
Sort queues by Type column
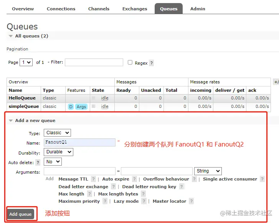pos(48,90)
